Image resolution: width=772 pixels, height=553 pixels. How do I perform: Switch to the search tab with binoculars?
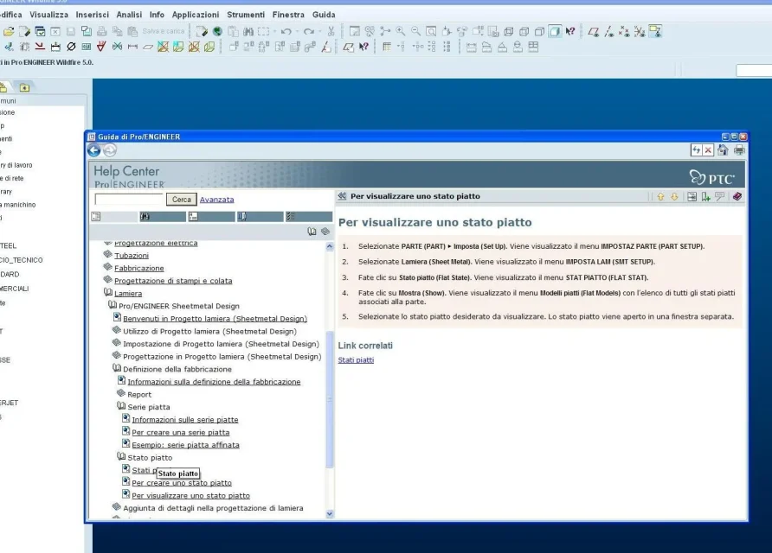pyautogui.click(x=163, y=216)
